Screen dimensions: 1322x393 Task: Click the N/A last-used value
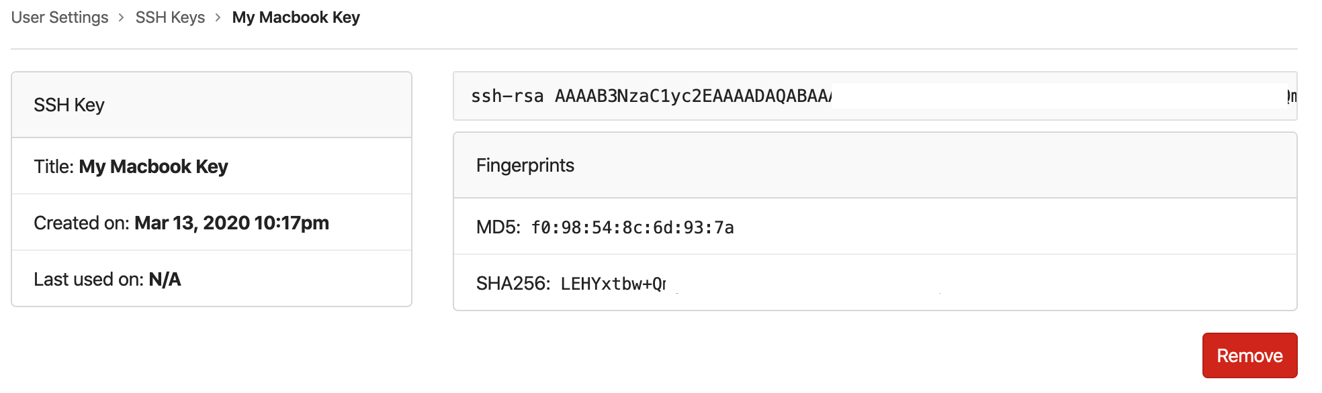(x=165, y=280)
